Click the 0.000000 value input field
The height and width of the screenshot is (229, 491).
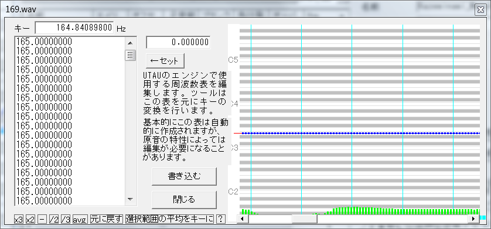click(x=178, y=42)
